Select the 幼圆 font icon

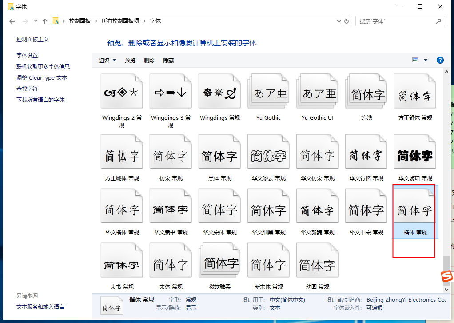[317, 260]
